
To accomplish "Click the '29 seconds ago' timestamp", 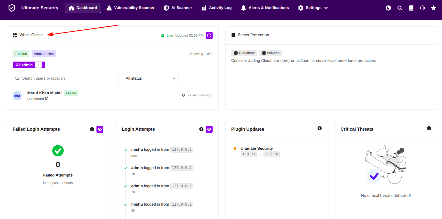I will click(199, 95).
